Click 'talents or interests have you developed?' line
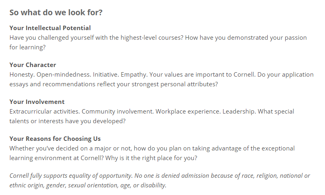 click(x=67, y=121)
